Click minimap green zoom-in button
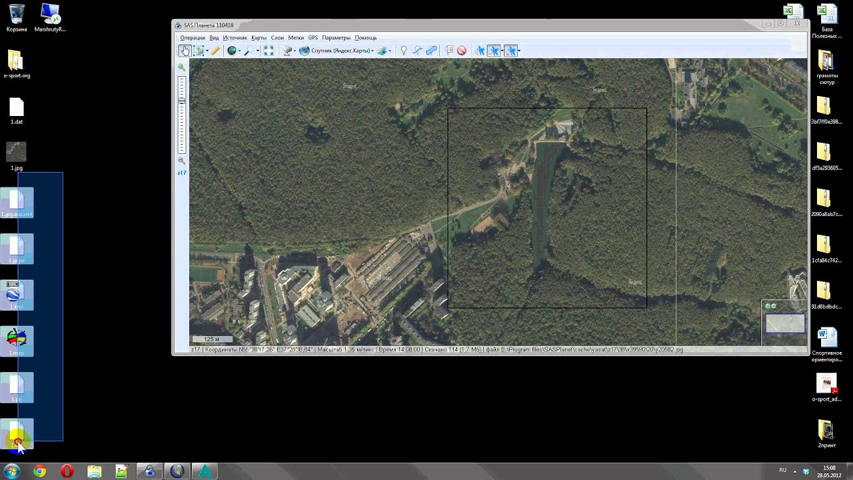Viewport: 853px width, 480px height. point(768,306)
